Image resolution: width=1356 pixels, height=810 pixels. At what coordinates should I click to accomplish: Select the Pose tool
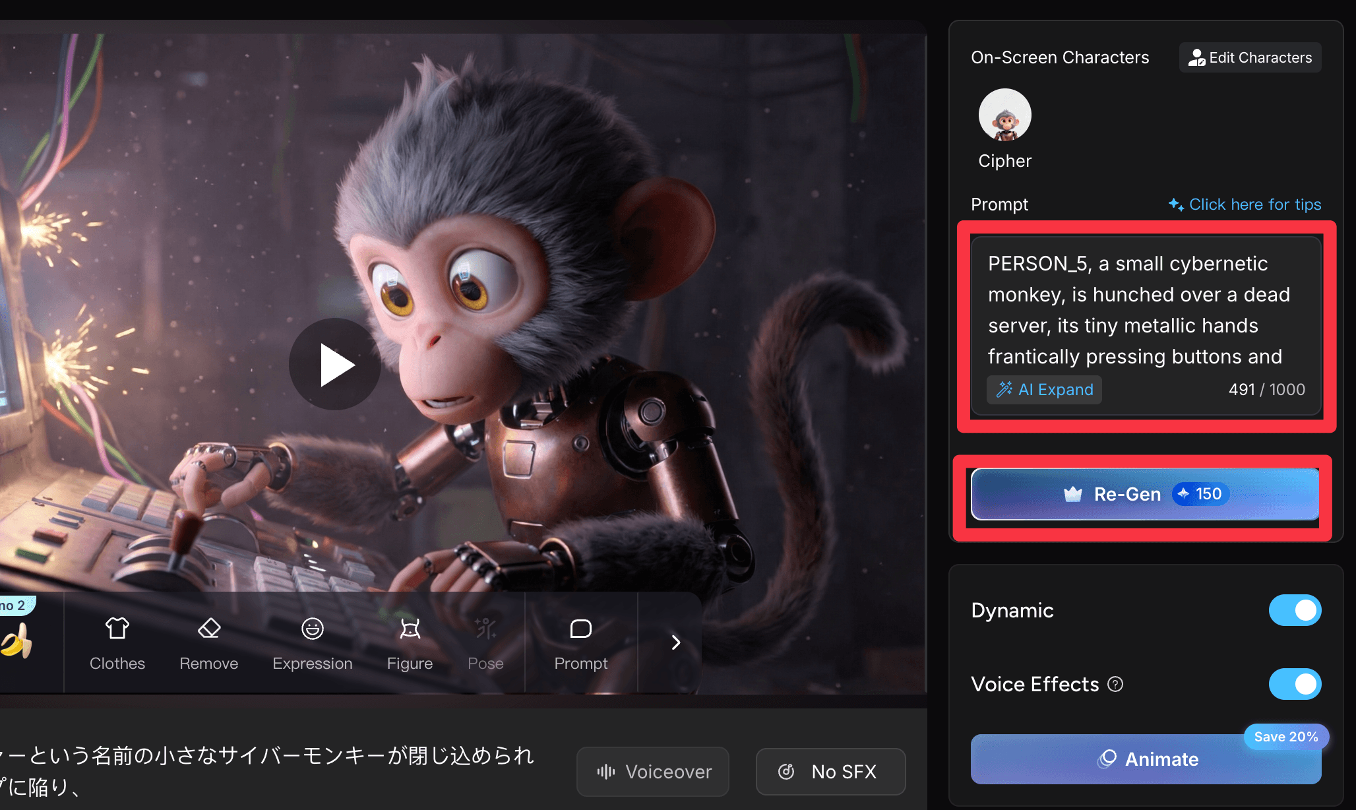click(485, 643)
